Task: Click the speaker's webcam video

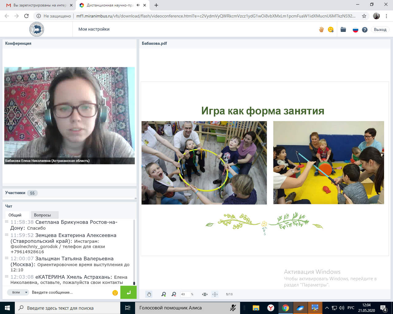Action: pos(69,116)
